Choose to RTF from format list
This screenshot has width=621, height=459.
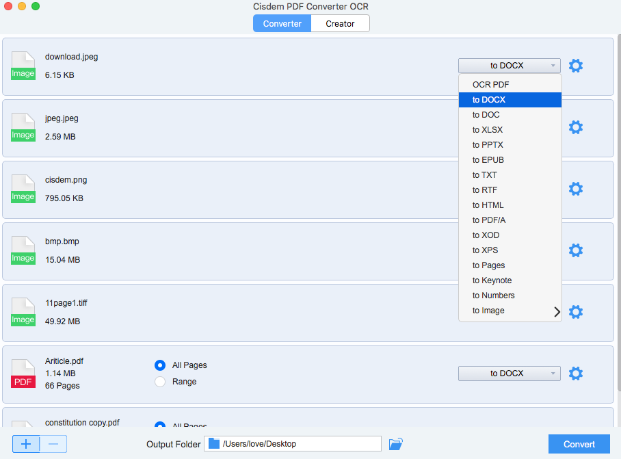click(x=510, y=190)
